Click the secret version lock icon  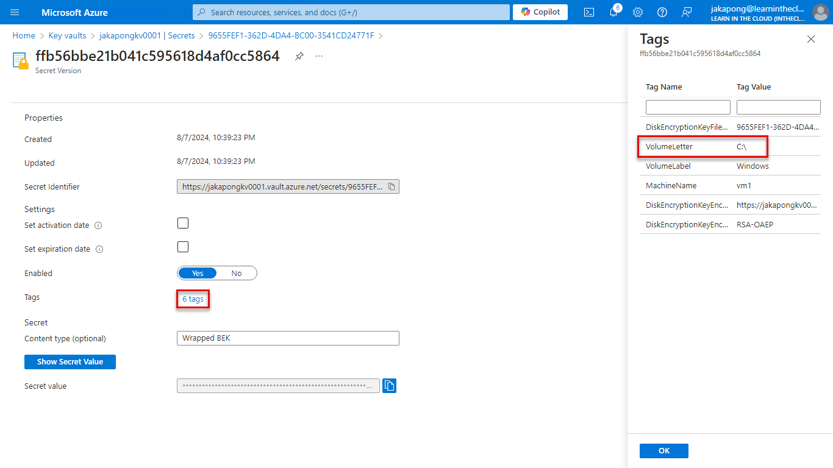(x=21, y=61)
